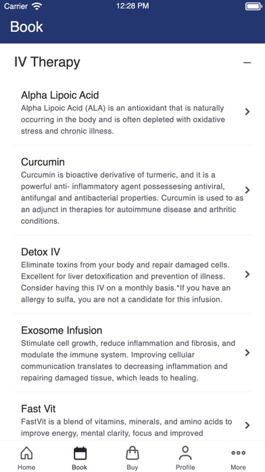
Task: Select the Curcumin service title
Action: tap(43, 162)
